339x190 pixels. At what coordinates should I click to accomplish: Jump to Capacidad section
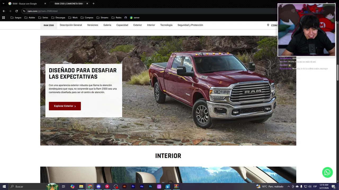122,25
